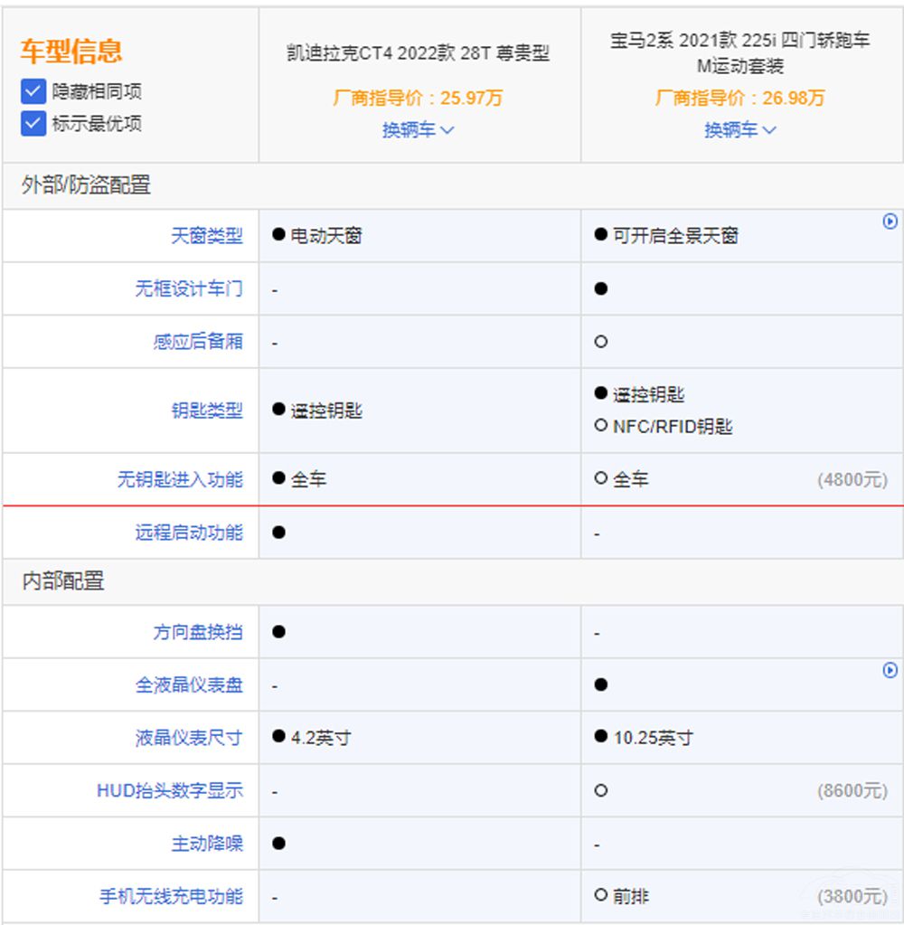The image size is (904, 925).
Task: Open the HUD抬头数字显示 link
Action: pyautogui.click(x=170, y=790)
